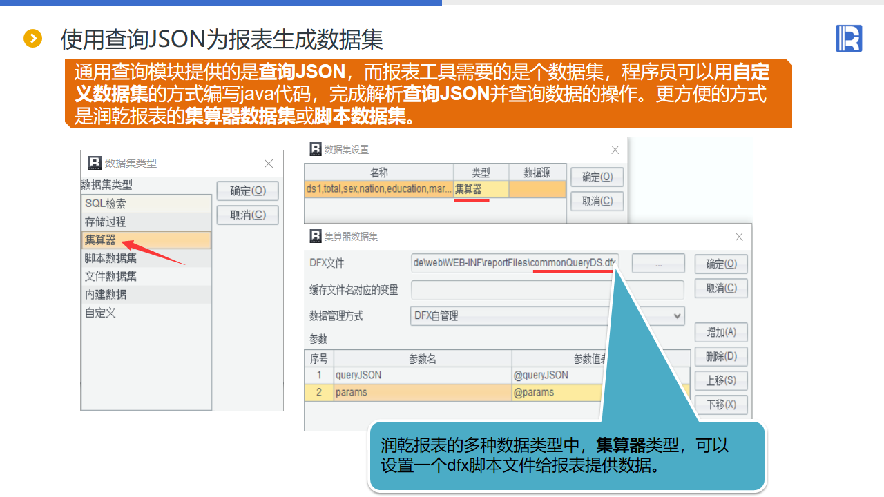Viewport: 884px width, 497px height.
Task: Select the params parameter name cell
Action: click(x=423, y=392)
